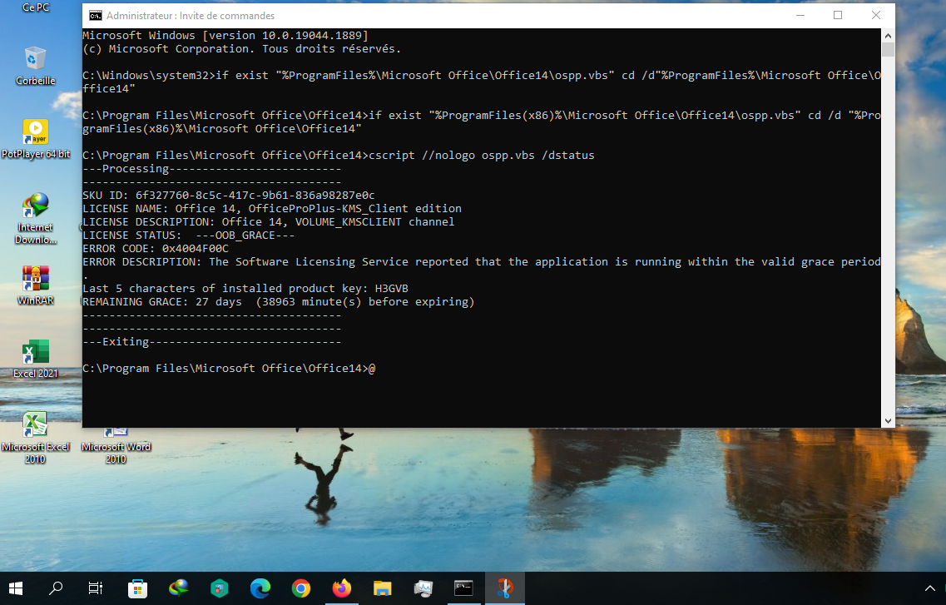
Task: Click the 'cscript //nologo ospp.vbs /dstatus' command
Action: (x=482, y=156)
